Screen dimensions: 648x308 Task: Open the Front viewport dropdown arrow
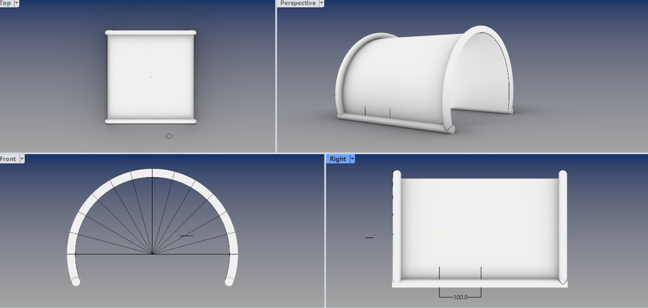pos(22,159)
